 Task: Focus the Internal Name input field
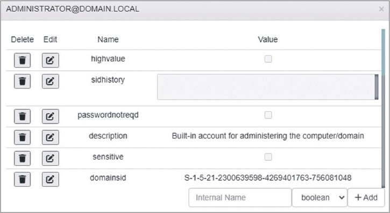240,197
